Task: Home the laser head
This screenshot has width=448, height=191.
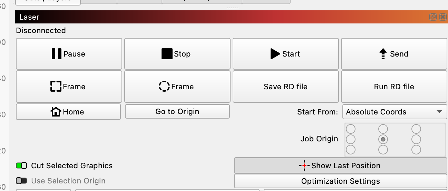Action: (68, 112)
